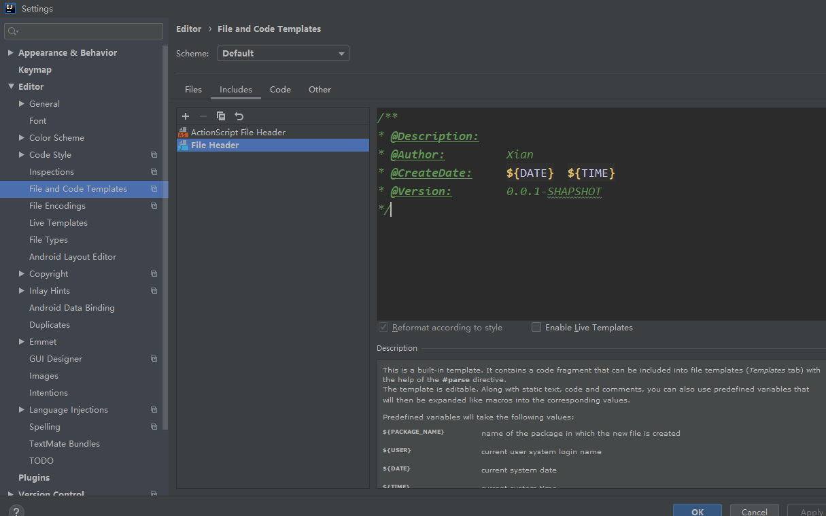Viewport: 826px width, 516px height.
Task: Switch to the Code tab
Action: point(280,90)
